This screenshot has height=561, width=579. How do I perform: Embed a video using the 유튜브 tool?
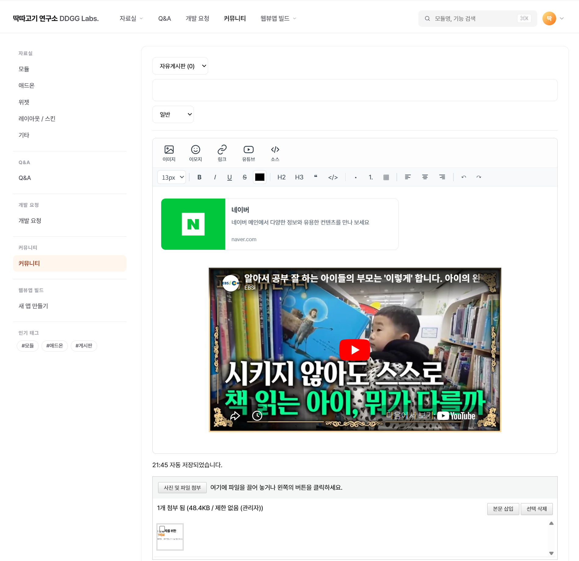click(249, 153)
